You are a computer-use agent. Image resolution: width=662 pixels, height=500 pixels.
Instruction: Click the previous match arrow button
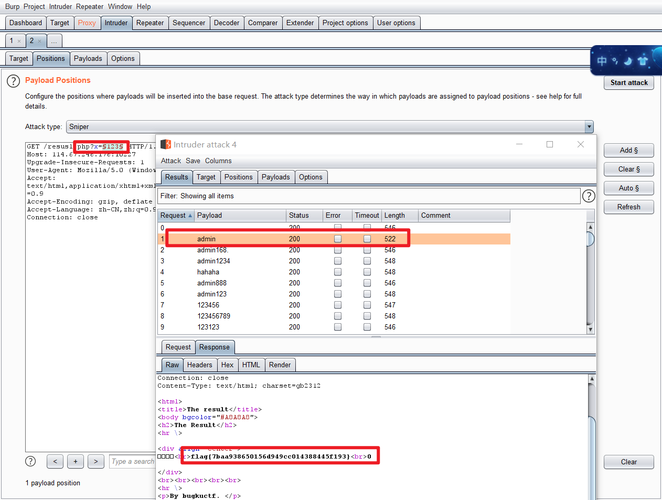click(x=55, y=462)
